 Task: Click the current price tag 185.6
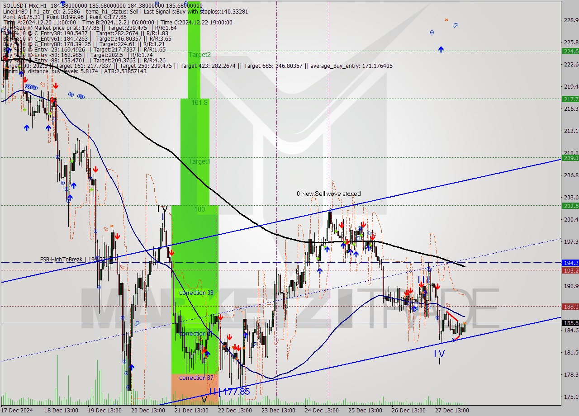(570, 323)
